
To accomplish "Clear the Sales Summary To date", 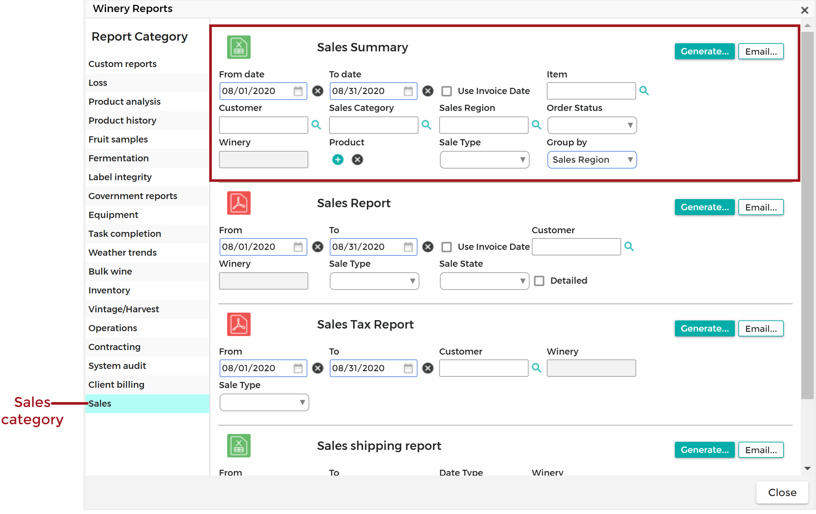I will 428,91.
